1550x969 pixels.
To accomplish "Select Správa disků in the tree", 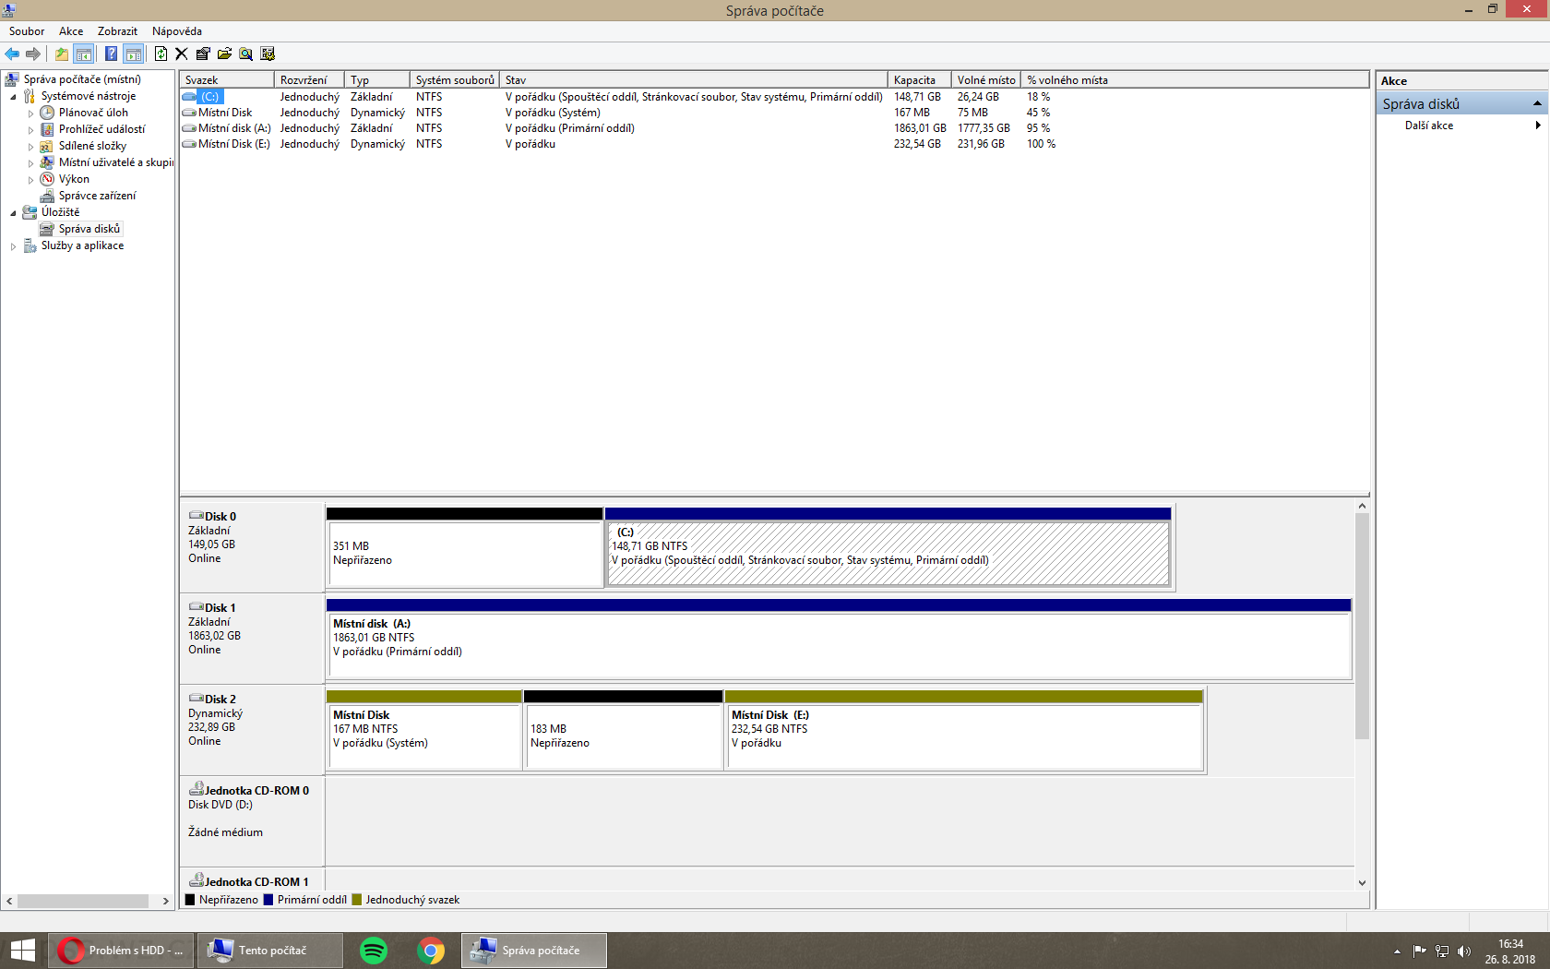I will [89, 229].
